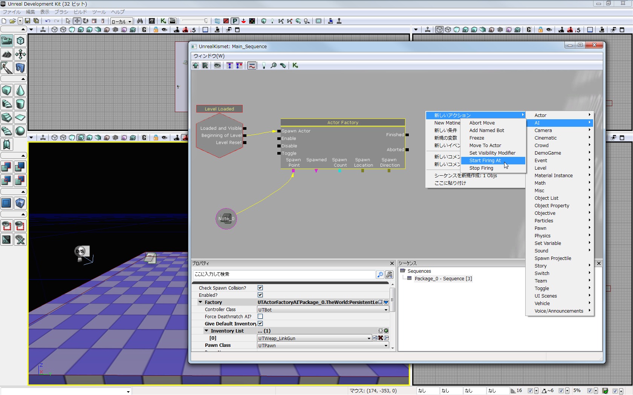Viewport: 633px width, 395px height.
Task: Click the Save icon in the main toolbar
Action: click(28, 21)
